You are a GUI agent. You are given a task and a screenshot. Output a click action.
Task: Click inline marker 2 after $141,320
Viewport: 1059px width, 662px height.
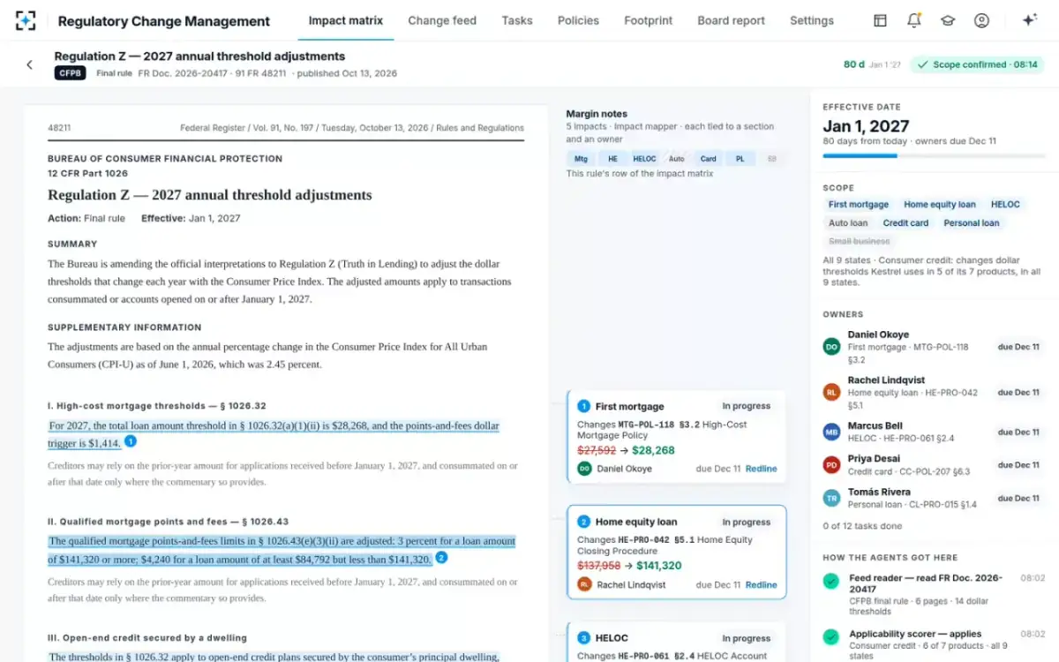[441, 558]
